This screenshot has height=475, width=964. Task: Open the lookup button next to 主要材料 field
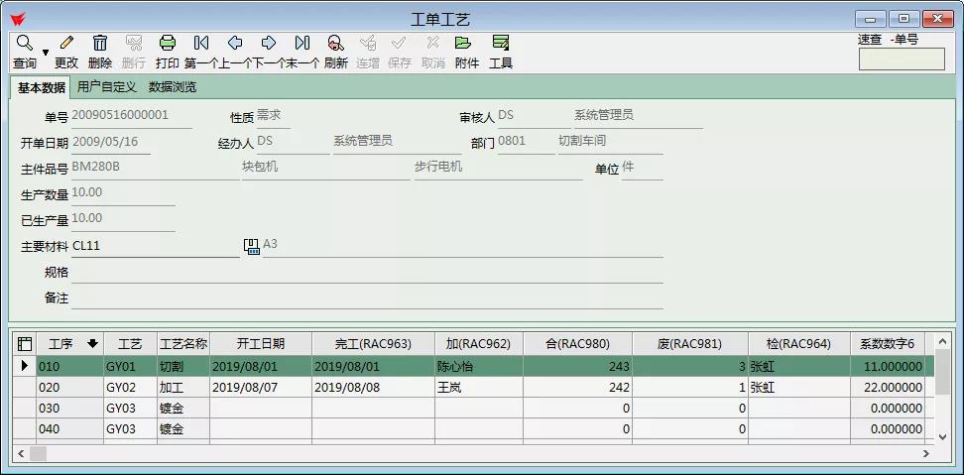(x=252, y=246)
